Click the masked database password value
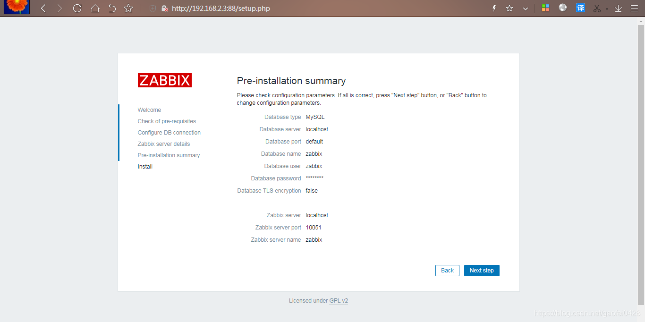 coord(314,178)
